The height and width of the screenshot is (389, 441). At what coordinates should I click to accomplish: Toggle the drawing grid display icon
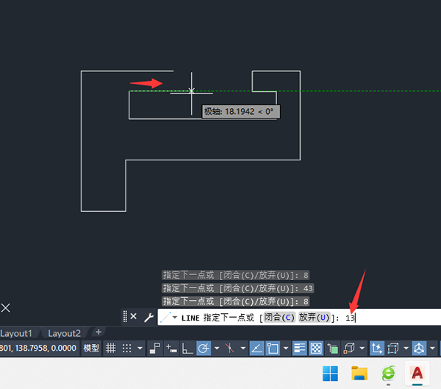click(110, 348)
